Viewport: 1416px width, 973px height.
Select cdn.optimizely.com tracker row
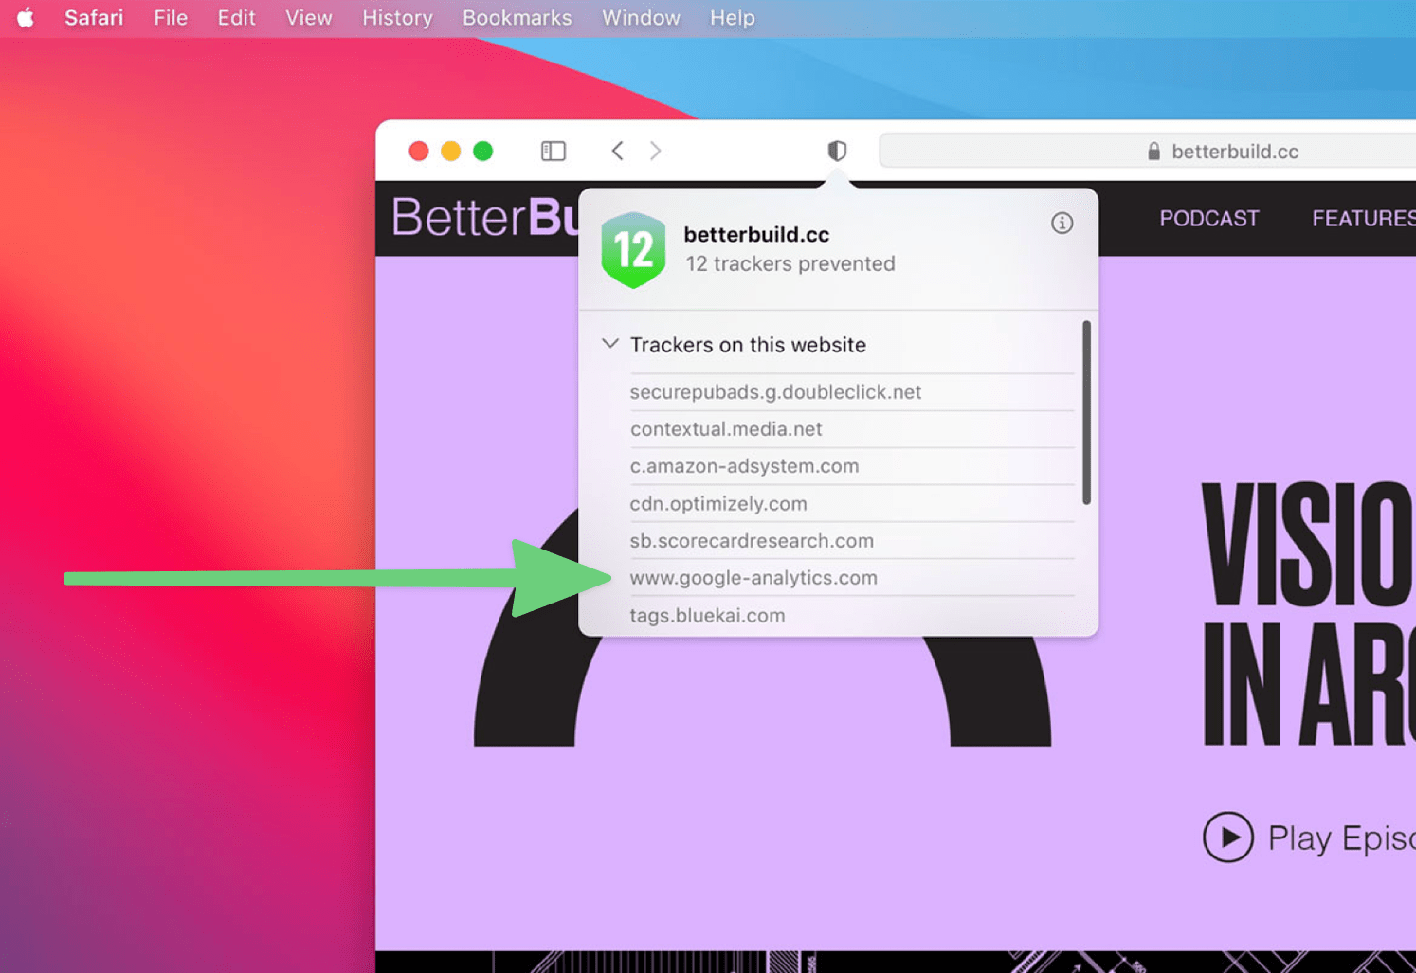[851, 503]
